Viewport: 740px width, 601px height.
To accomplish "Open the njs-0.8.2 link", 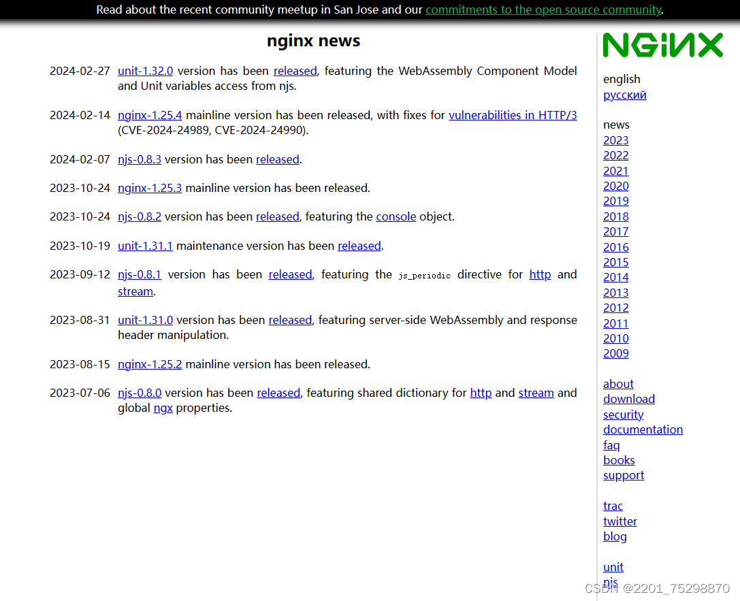I will (140, 216).
